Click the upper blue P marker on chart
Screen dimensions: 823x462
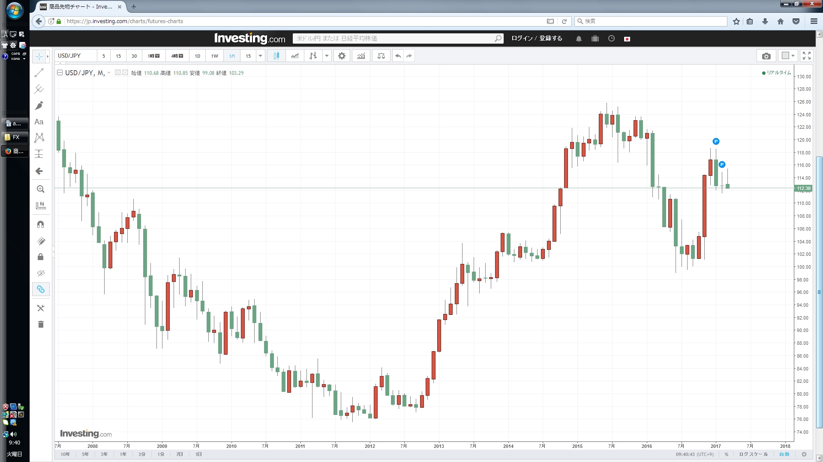pyautogui.click(x=716, y=142)
